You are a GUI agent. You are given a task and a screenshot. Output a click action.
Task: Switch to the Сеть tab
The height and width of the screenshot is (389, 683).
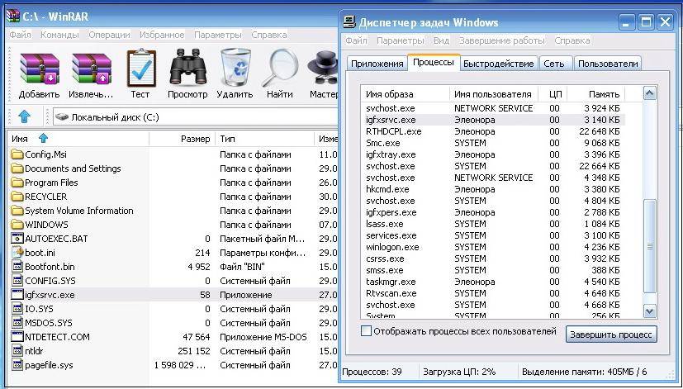(554, 63)
